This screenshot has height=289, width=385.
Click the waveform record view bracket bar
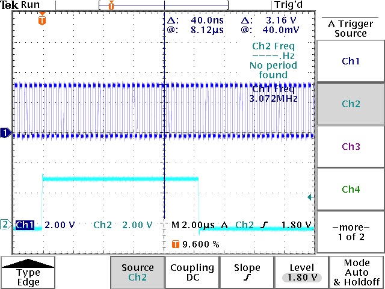click(164, 5)
